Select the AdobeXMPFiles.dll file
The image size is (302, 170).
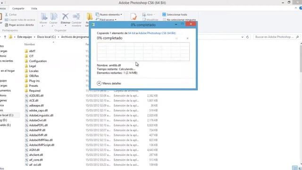pos(39,140)
